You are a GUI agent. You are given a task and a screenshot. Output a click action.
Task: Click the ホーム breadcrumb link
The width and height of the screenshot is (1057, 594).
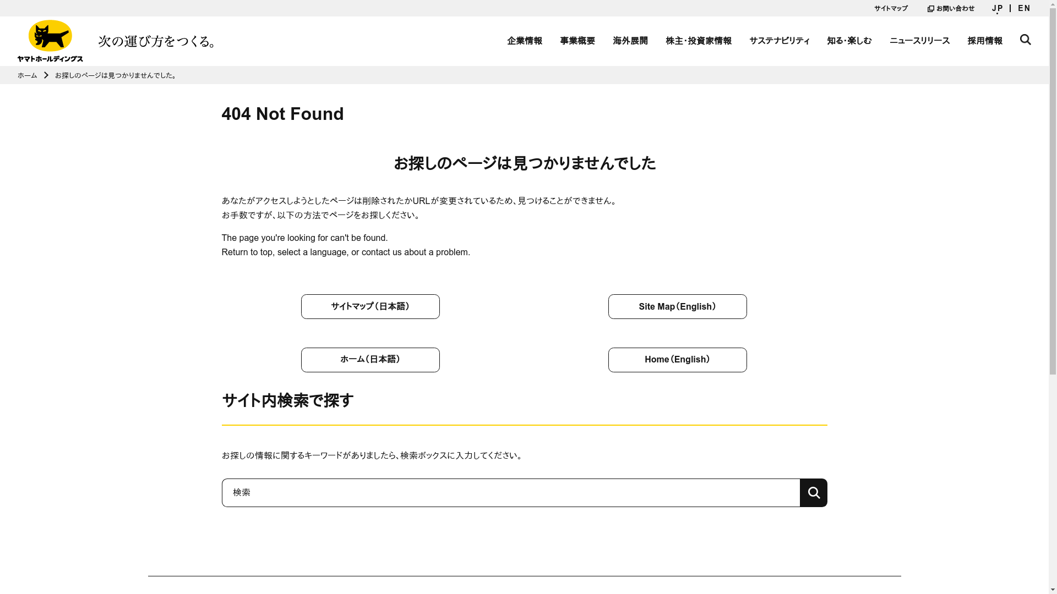point(27,75)
